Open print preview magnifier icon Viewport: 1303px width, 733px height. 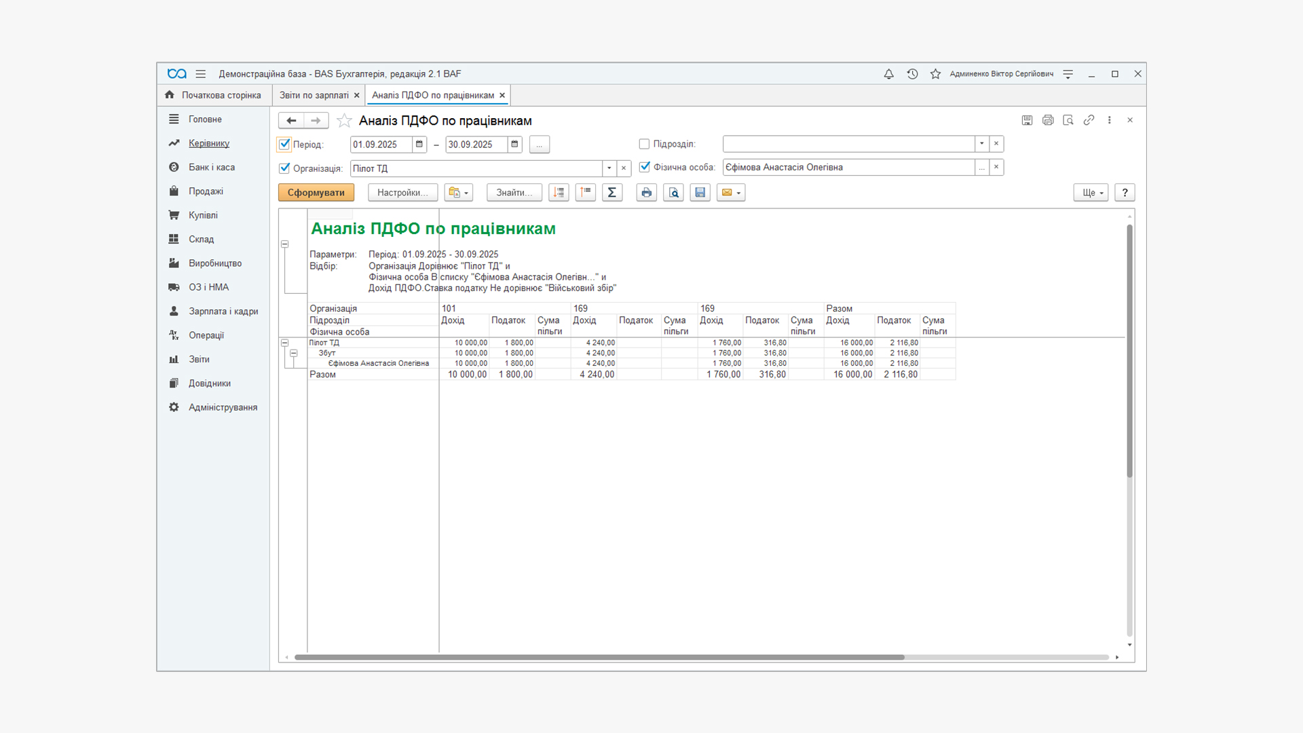pos(673,193)
